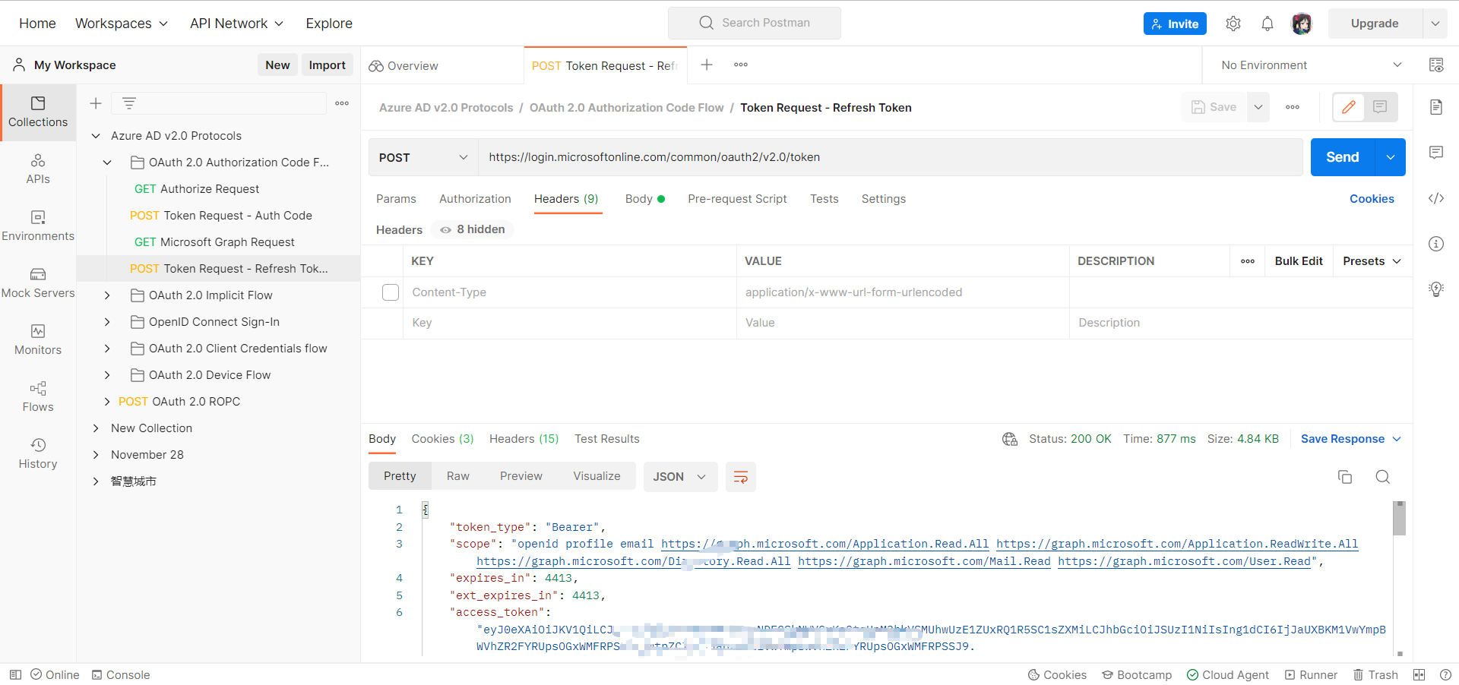
Task: Open the Postman Console
Action: pos(120,674)
